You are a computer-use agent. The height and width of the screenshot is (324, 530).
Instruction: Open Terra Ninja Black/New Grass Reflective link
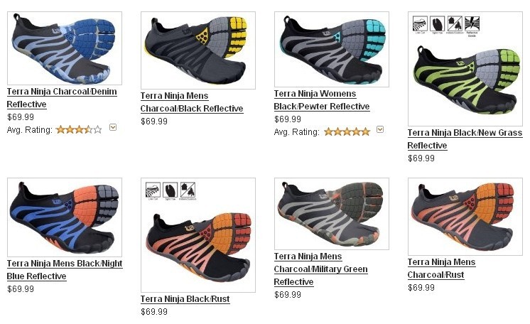465,139
